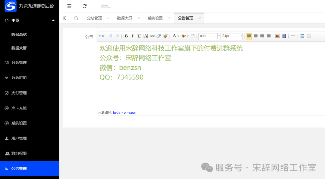This screenshot has width=325, height=179.
Task: Insert an image via toolbar icon
Action: coord(277,36)
